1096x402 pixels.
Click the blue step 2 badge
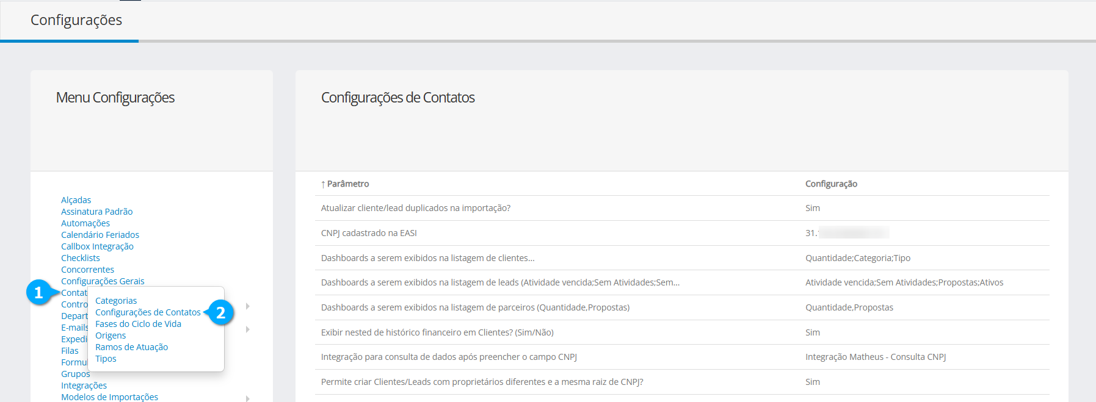[x=220, y=313]
